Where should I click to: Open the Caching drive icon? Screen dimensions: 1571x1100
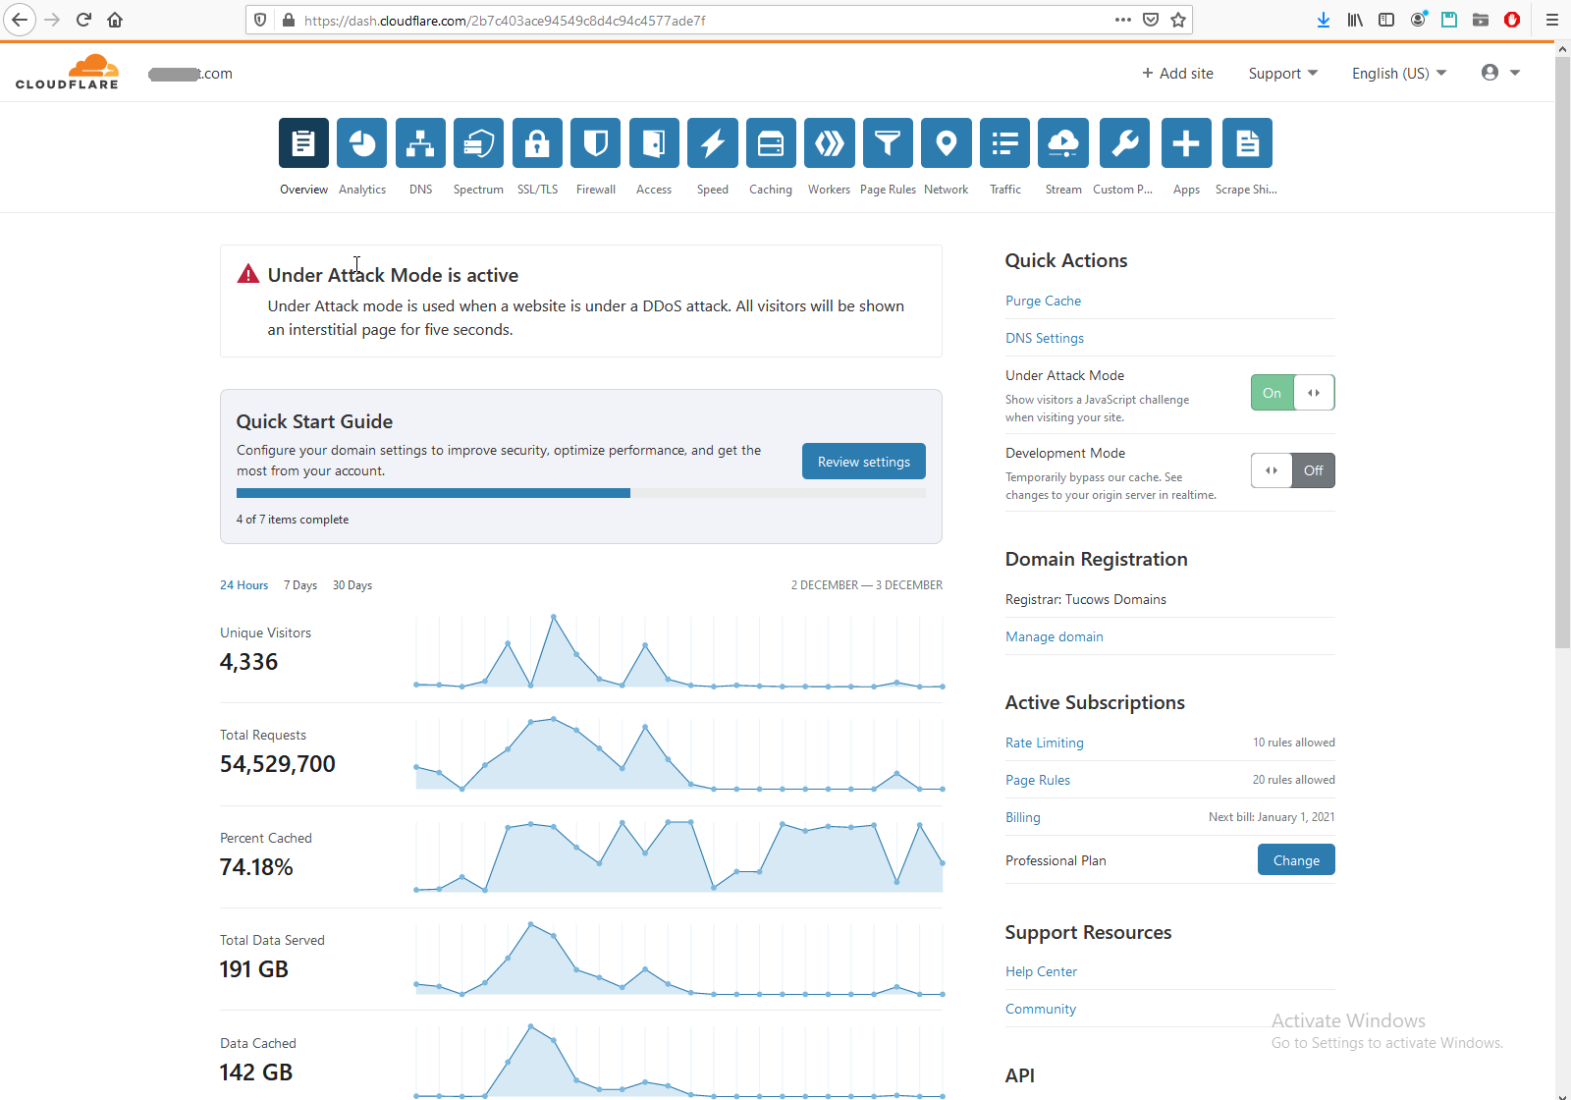point(771,143)
